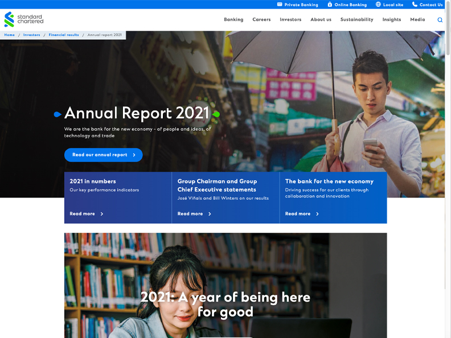The image size is (451, 338).
Task: Open the About us menu
Action: coord(321,19)
